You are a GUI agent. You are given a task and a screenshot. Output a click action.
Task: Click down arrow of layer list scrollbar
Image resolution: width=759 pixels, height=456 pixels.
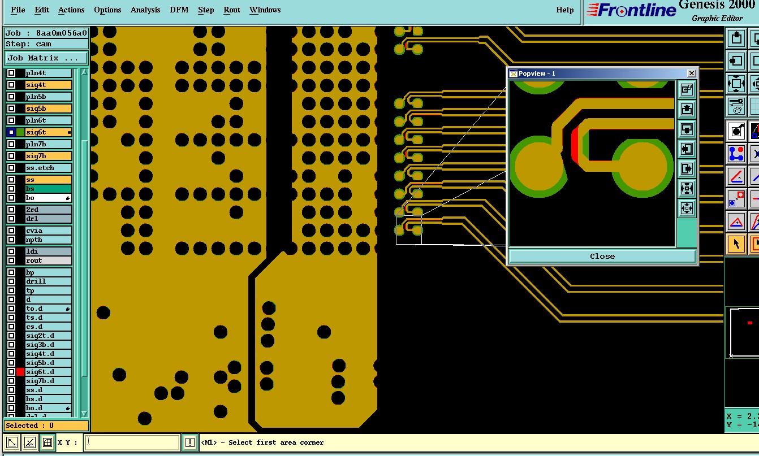click(85, 414)
